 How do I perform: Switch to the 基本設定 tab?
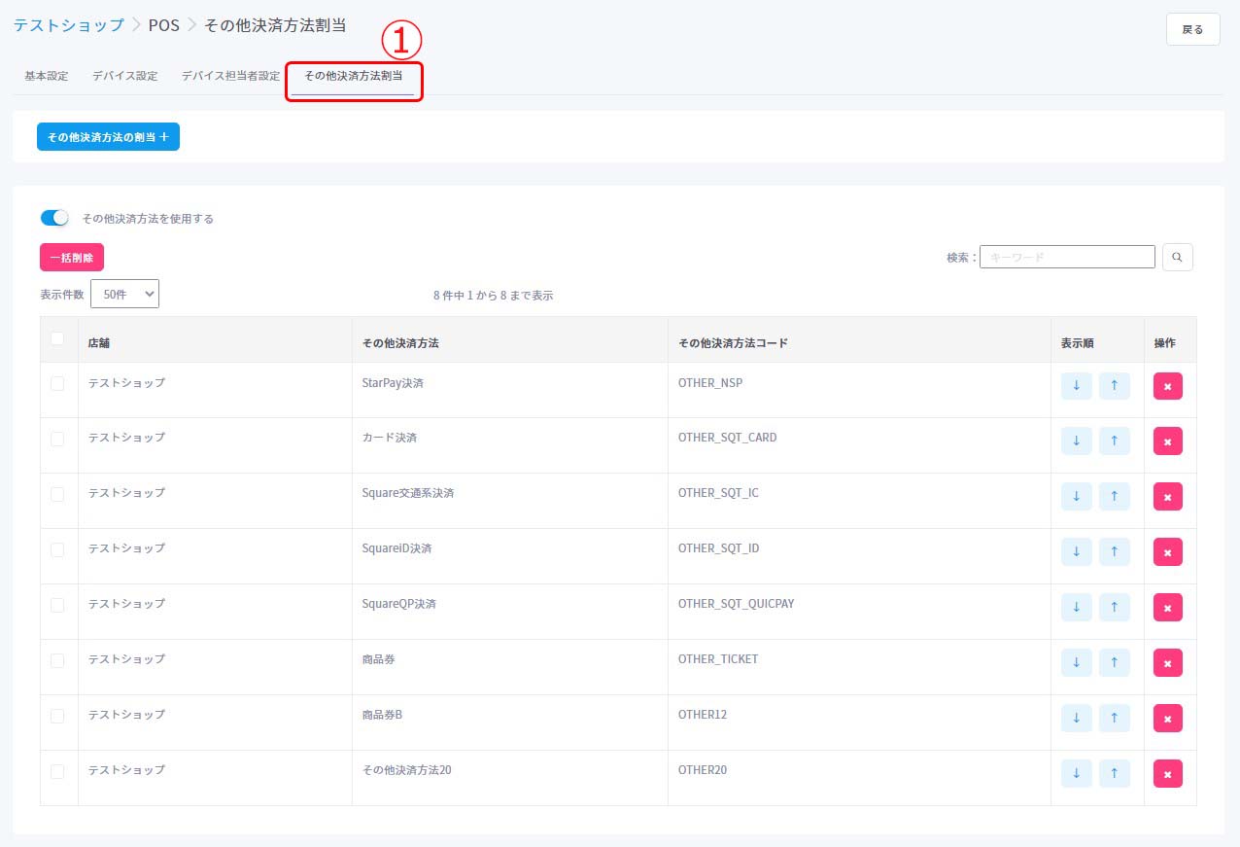coord(46,76)
